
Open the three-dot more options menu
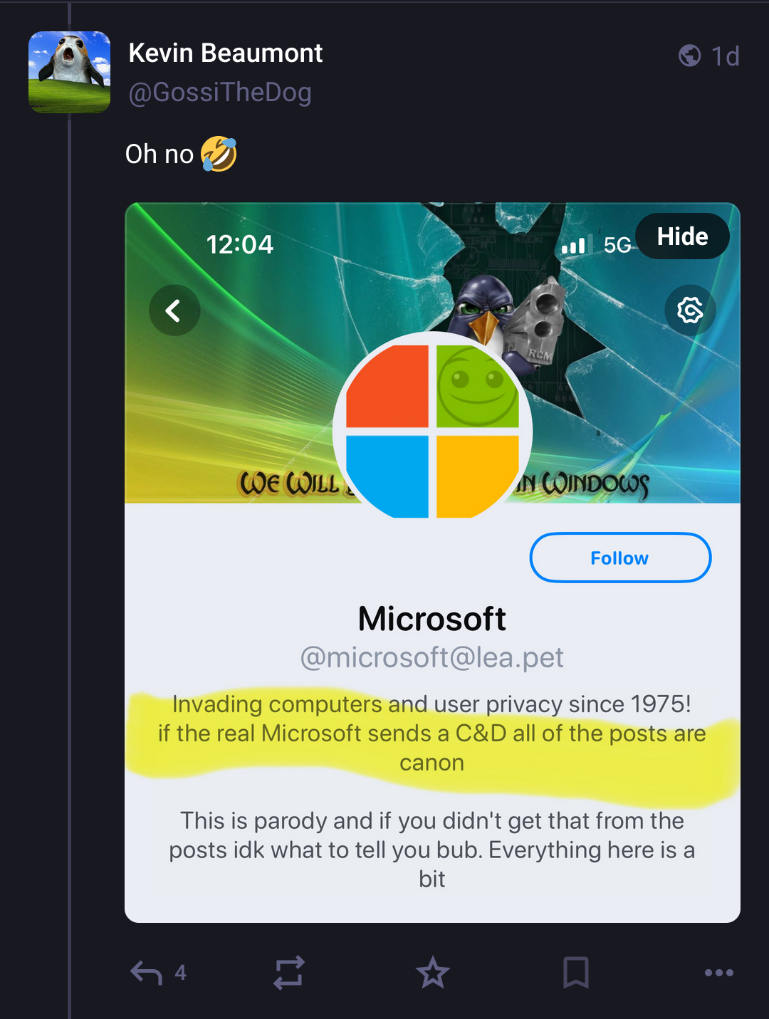point(719,973)
